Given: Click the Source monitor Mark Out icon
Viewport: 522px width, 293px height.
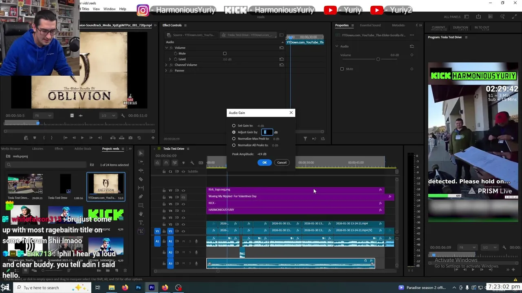Looking at the screenshot, I should [52, 138].
